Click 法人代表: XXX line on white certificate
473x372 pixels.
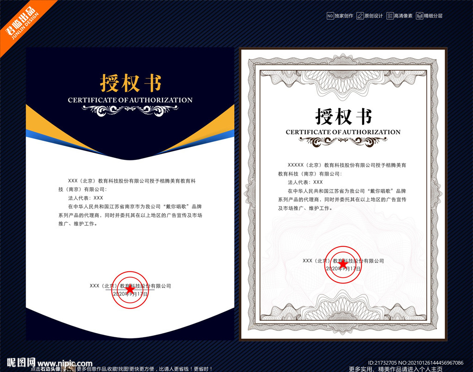[305, 182]
